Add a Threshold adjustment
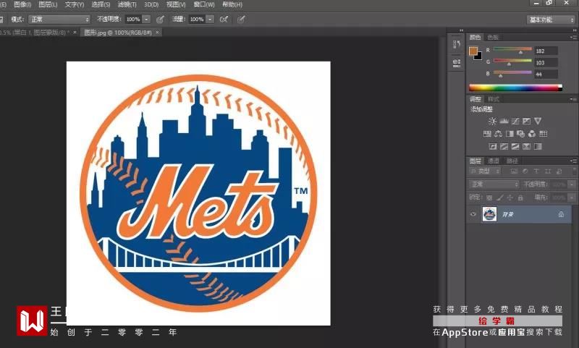 tap(515, 146)
